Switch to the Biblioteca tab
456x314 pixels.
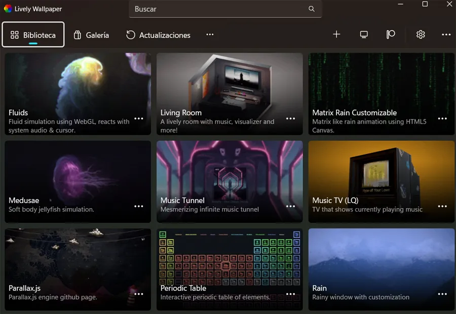click(33, 35)
